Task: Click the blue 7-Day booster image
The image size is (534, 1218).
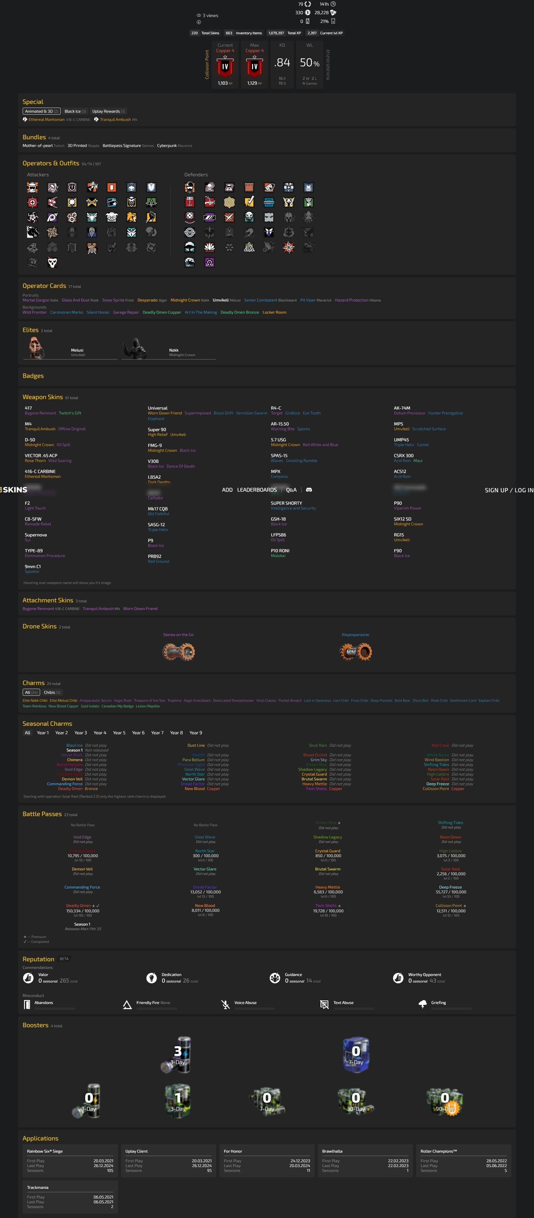Action: point(356,1054)
